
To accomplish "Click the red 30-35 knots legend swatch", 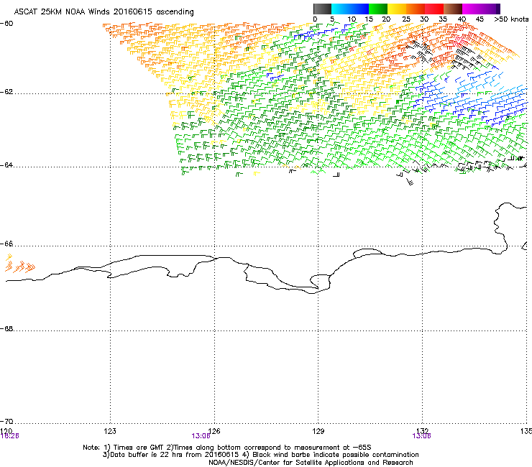I will pos(434,9).
